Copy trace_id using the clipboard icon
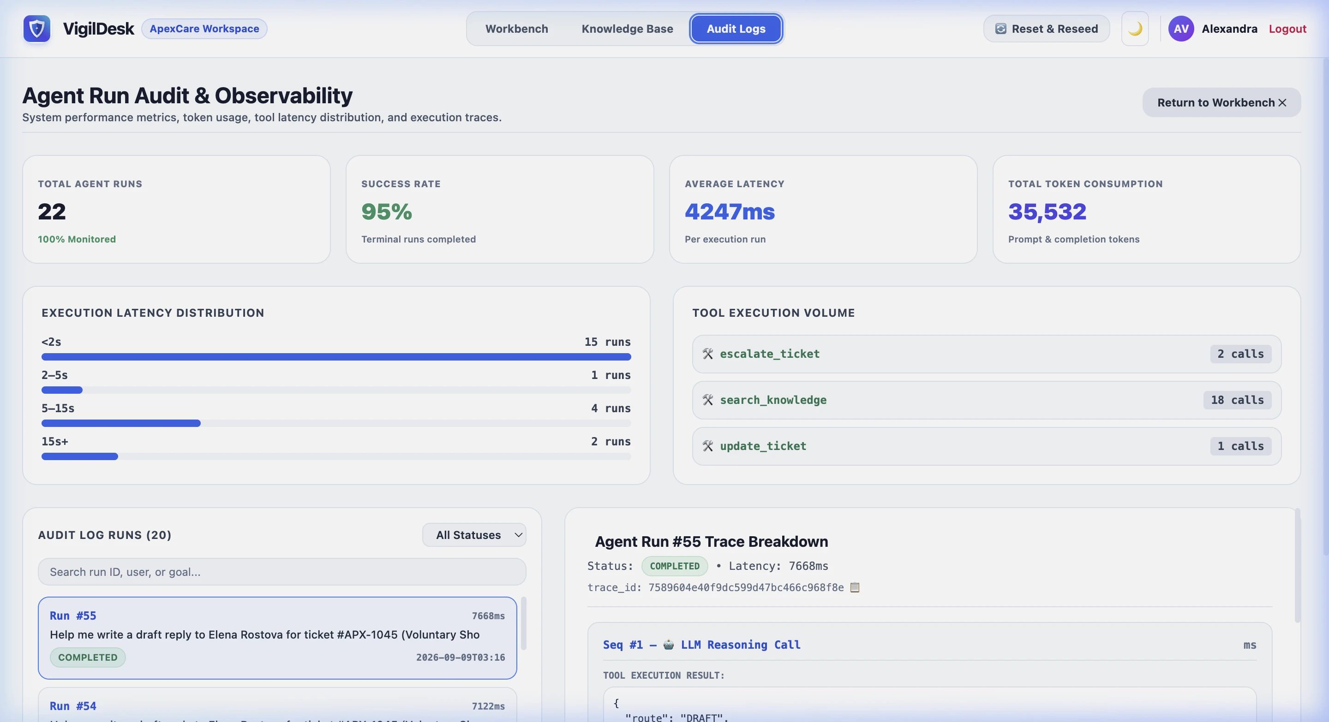This screenshot has width=1329, height=722. [x=855, y=587]
